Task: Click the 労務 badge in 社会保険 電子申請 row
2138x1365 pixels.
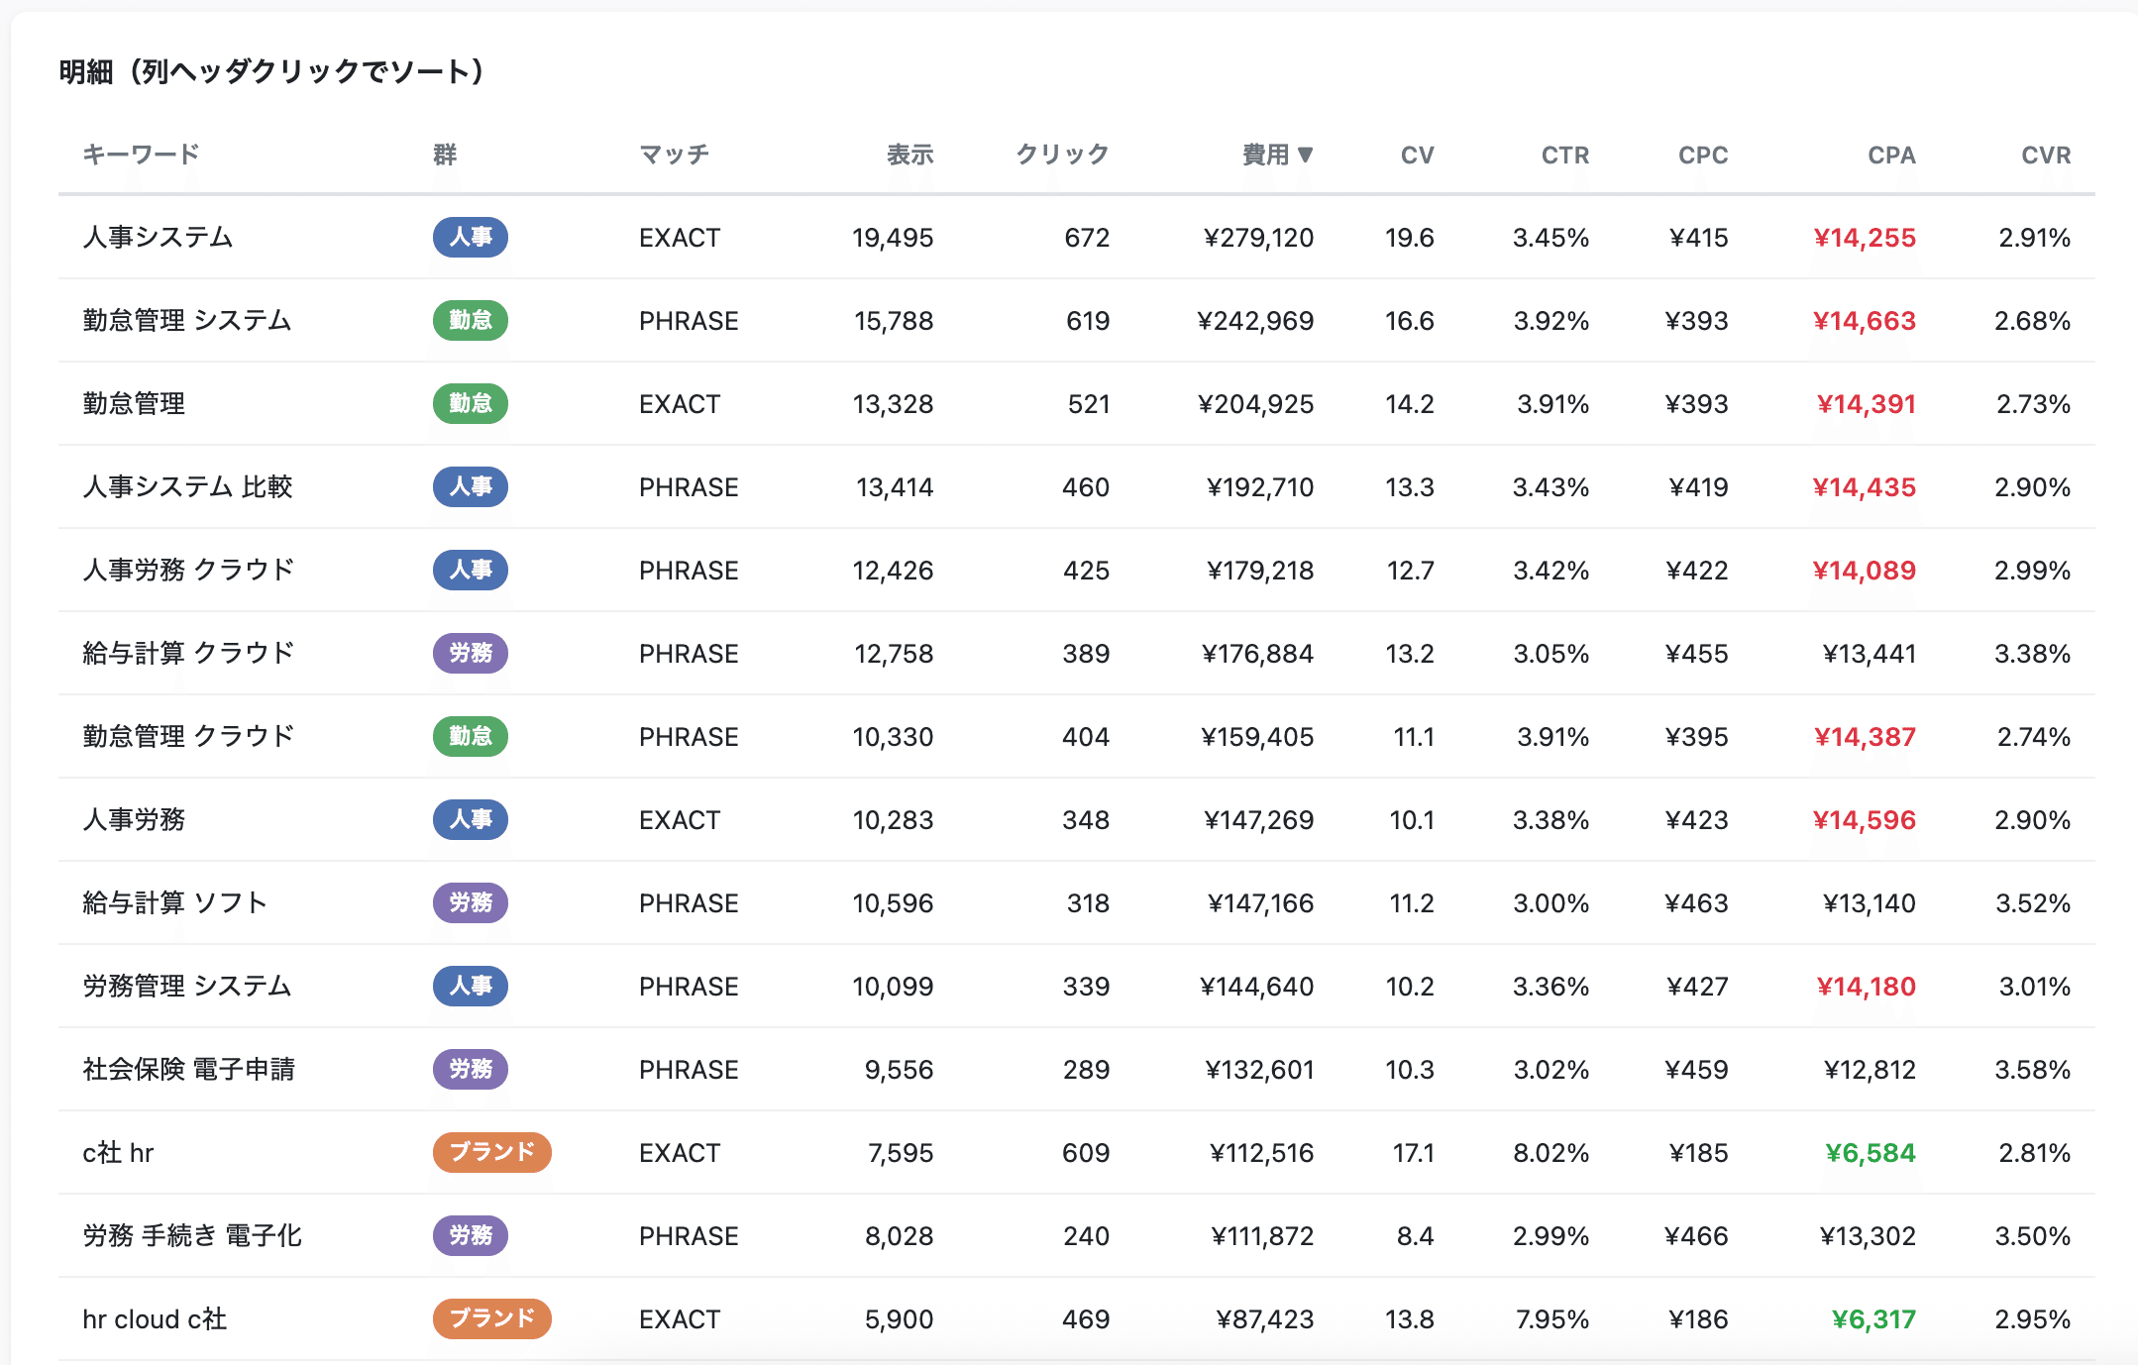Action: [x=471, y=1070]
